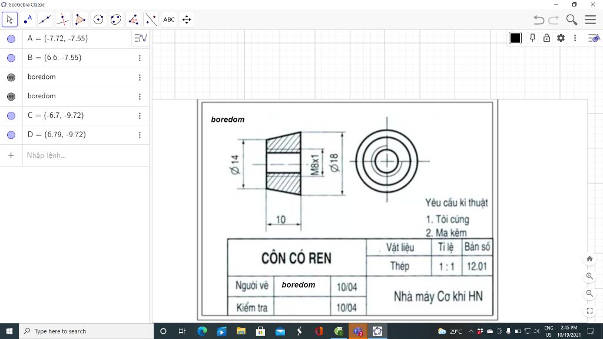Open Microsoft Teams from taskbar
The image size is (603, 339).
click(358, 331)
